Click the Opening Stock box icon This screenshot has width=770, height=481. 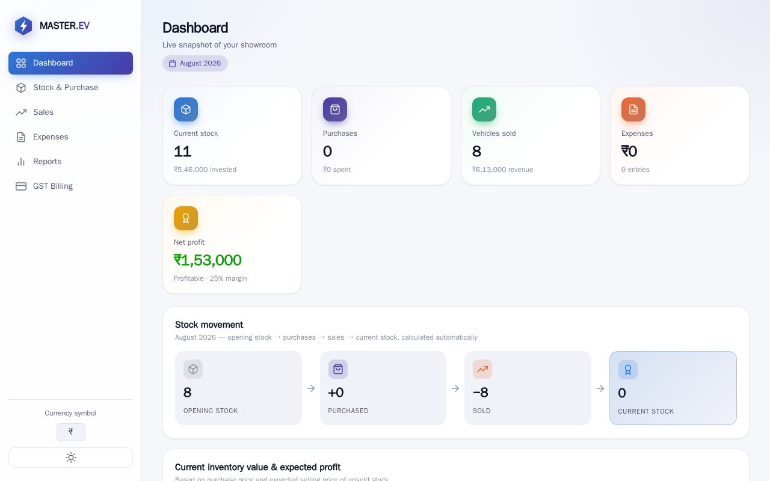(x=193, y=369)
